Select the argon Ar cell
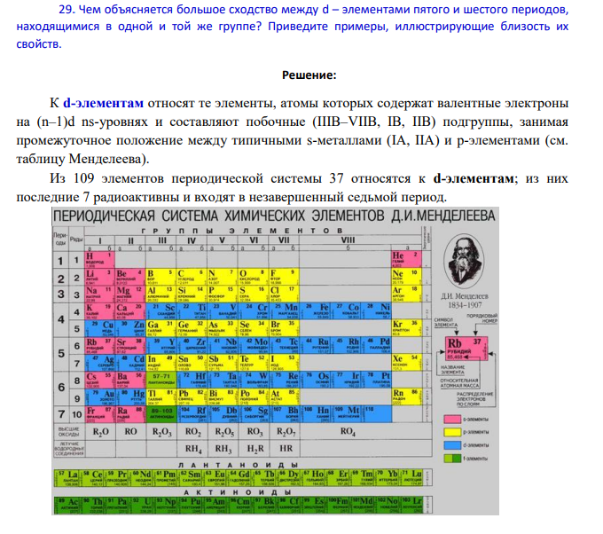The width and height of the screenshot is (603, 534). (406, 294)
